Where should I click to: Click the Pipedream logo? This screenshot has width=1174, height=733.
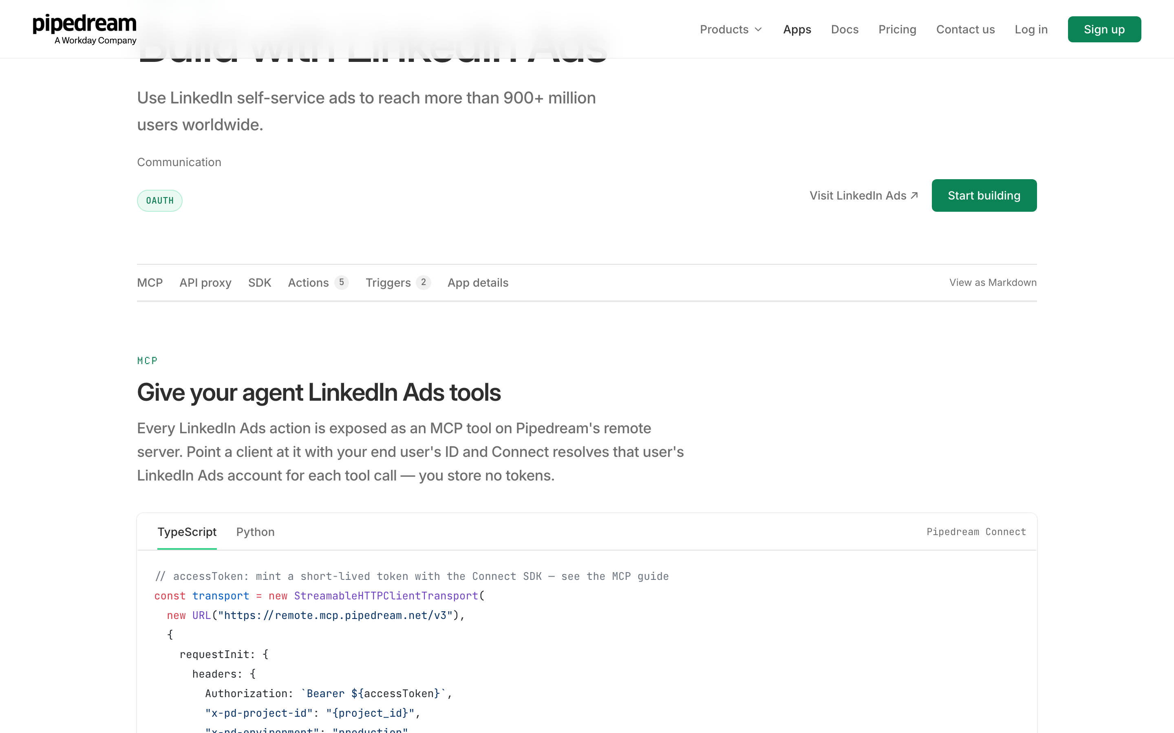click(84, 29)
